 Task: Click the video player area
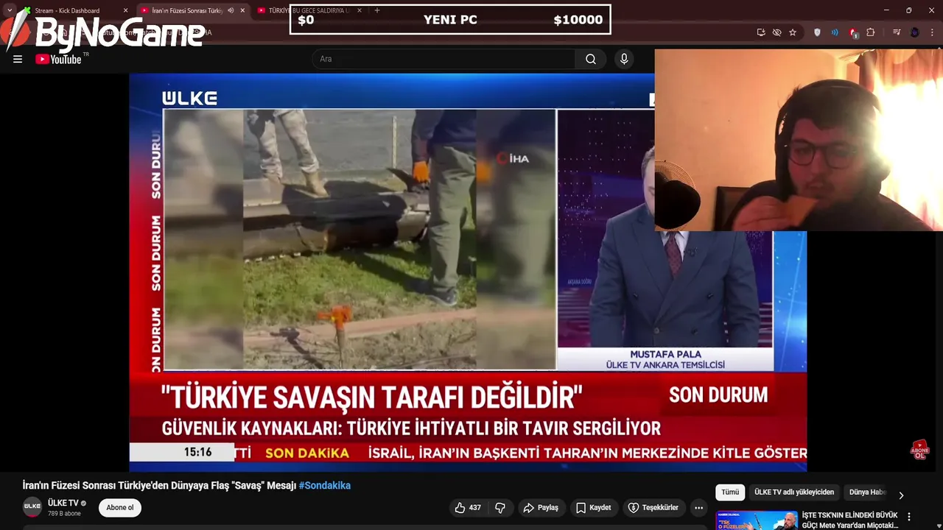point(468,272)
